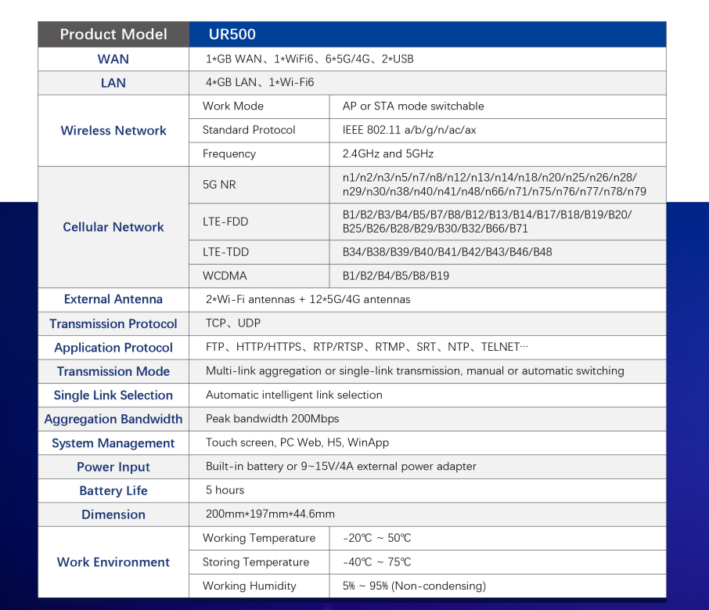The height and width of the screenshot is (610, 709).
Task: Select '2.4GHz and 5GHz' value
Action: [387, 153]
